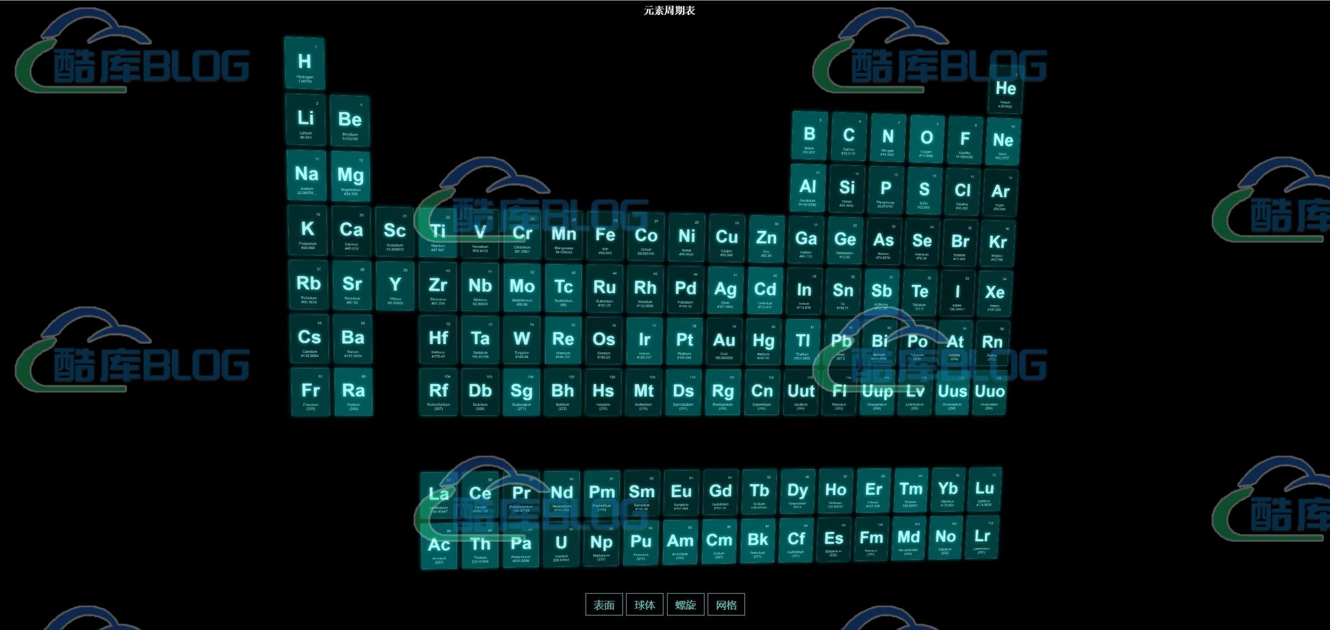Click the 元素周期表 page title
Viewport: 1330px width, 630px height.
(669, 10)
